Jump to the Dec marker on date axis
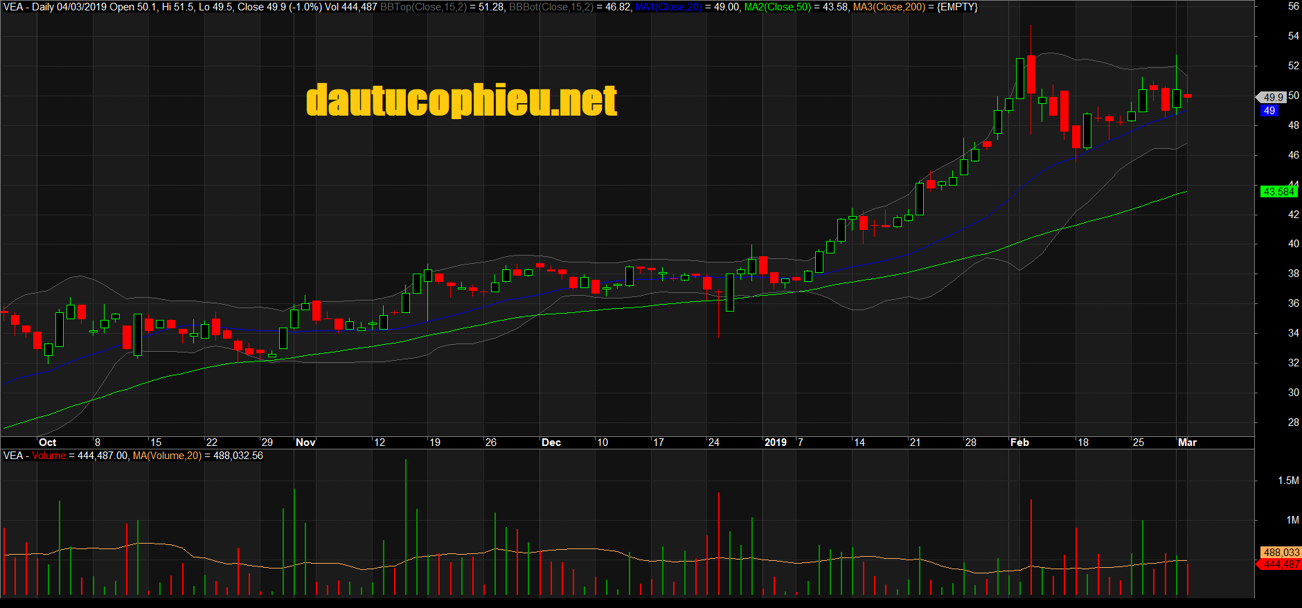Screen dimensions: 1302x608 coord(551,442)
